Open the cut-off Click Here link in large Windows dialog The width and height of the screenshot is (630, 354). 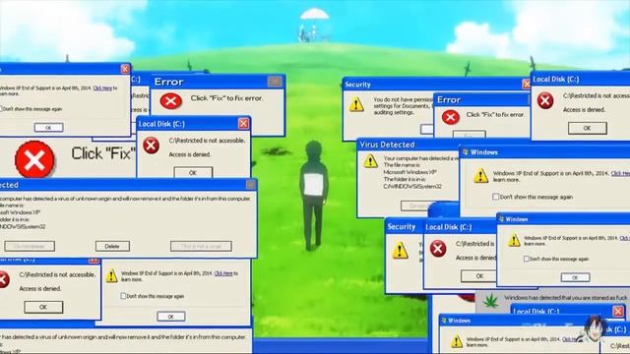pyautogui.click(x=620, y=173)
